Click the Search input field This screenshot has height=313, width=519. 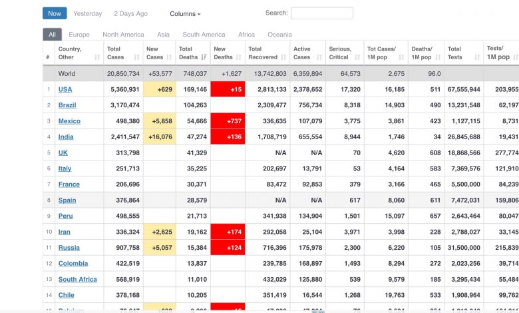322,13
